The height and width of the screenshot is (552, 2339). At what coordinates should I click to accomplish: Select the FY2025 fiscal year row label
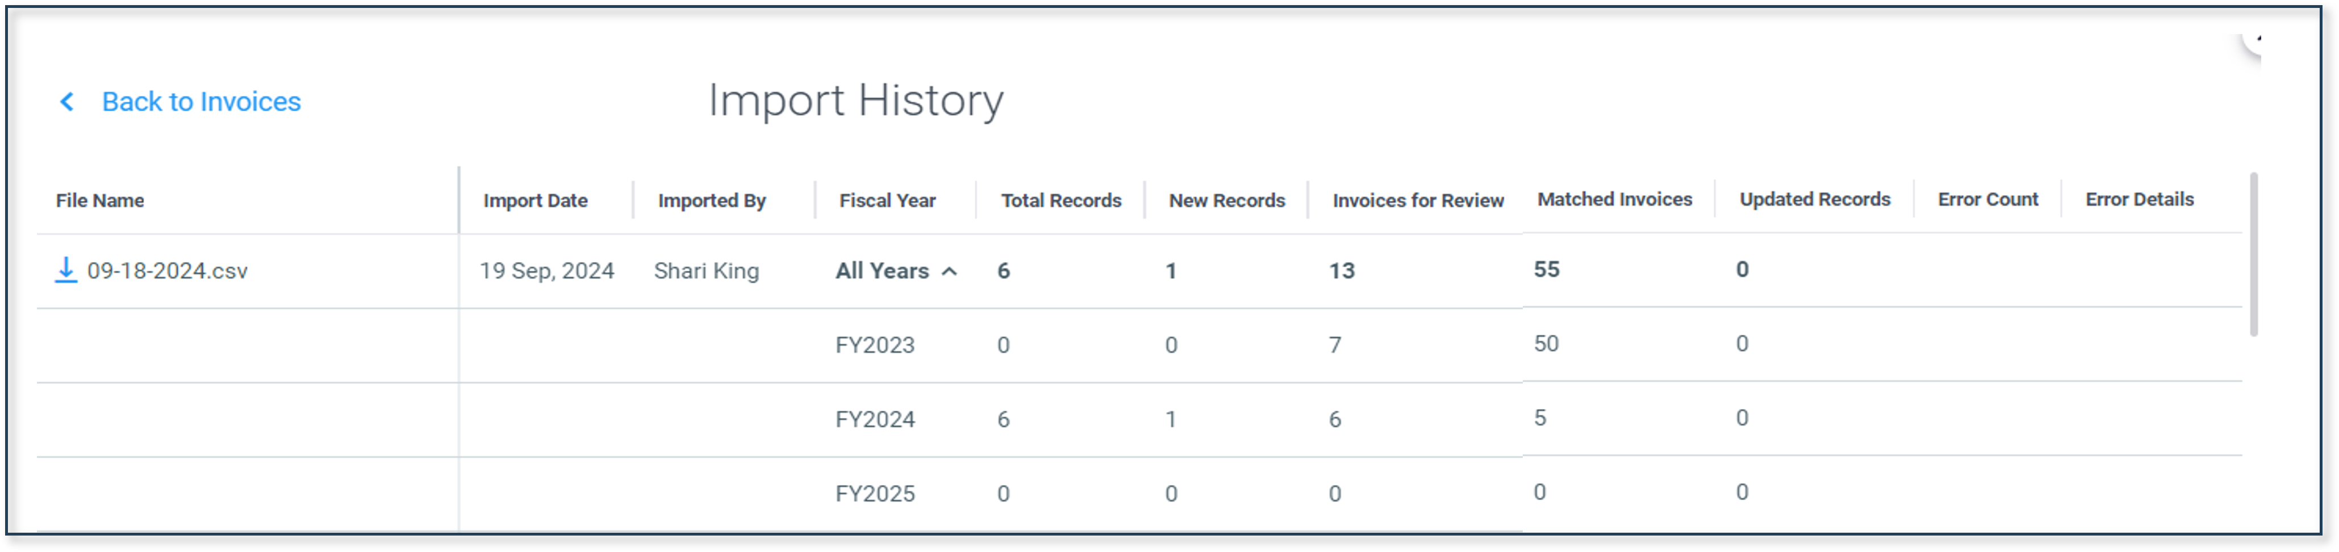coord(874,494)
